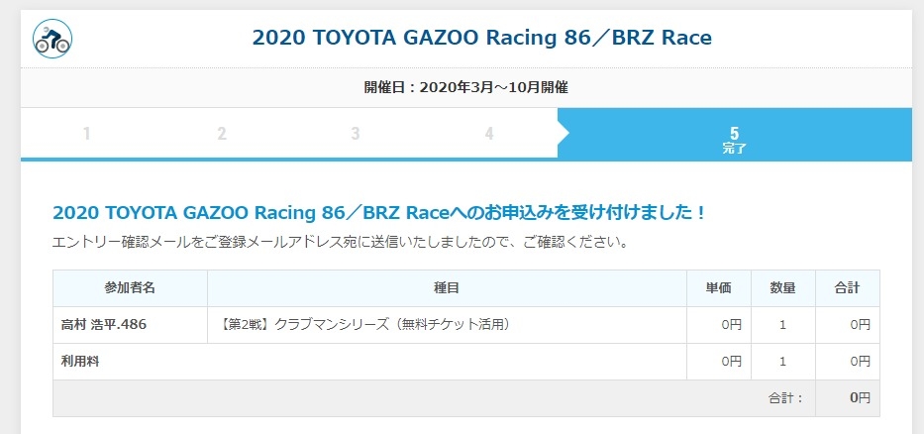
Task: Select step 4 in progress bar
Action: tap(488, 134)
